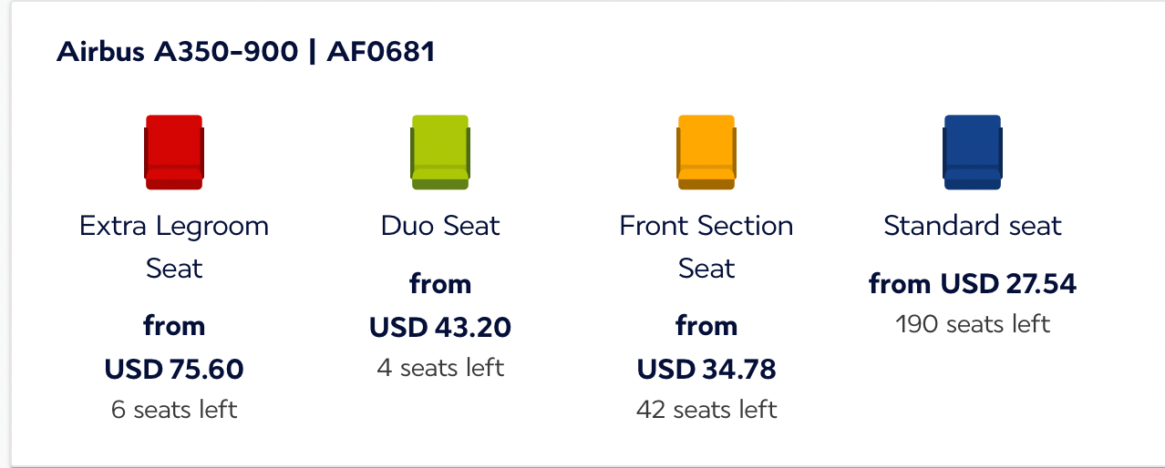Click "from" above USD 34.78
Image resolution: width=1165 pixels, height=468 pixels.
(x=706, y=326)
